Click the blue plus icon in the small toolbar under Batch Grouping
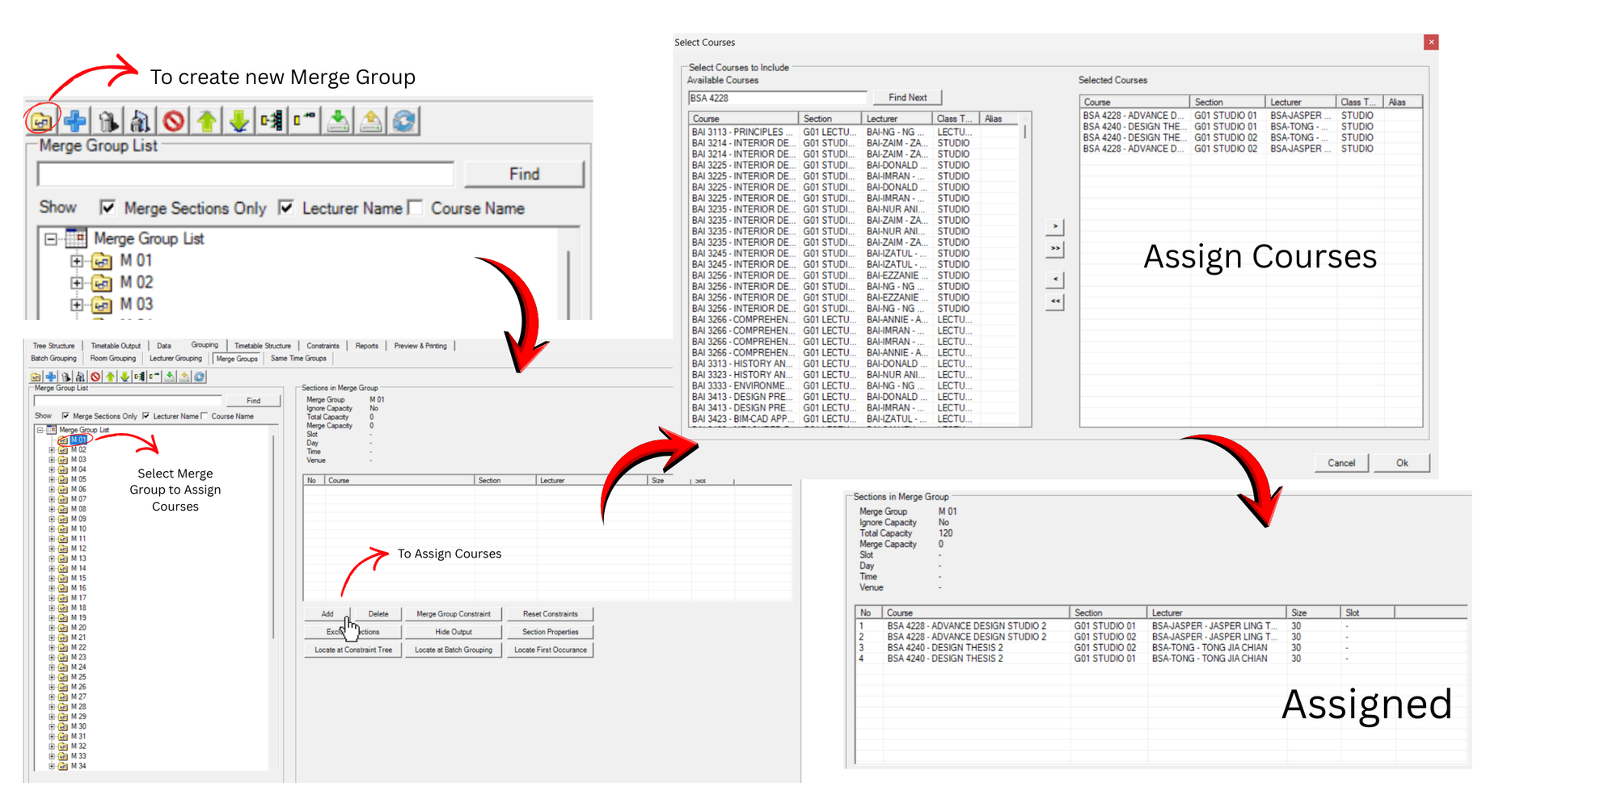 click(x=51, y=377)
